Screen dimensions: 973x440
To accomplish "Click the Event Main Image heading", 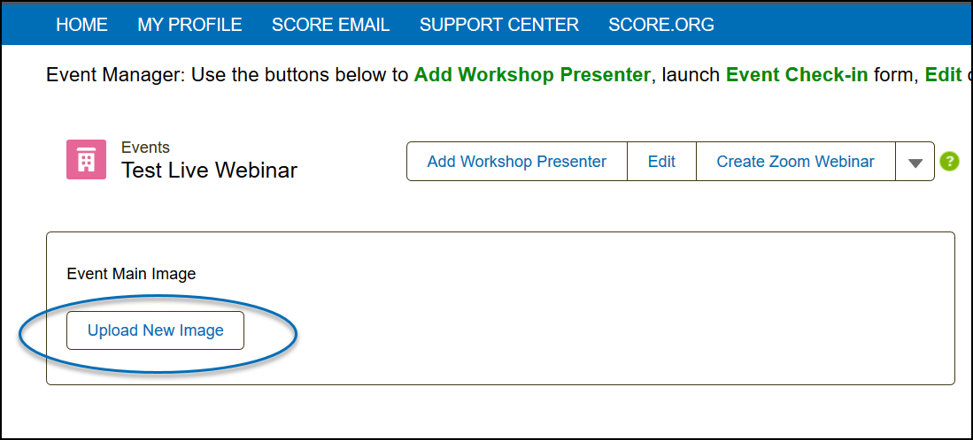I will point(131,274).
